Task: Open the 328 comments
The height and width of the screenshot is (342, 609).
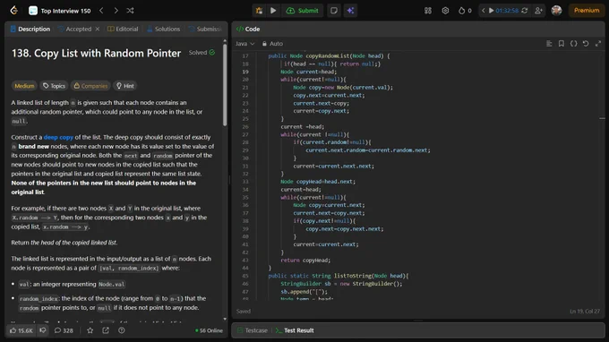Action: 64,330
